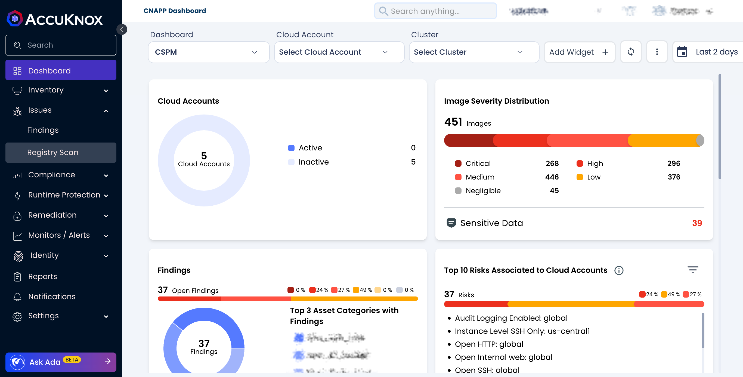Click 'Open HTTP: global' risk
This screenshot has height=377, width=743.
point(489,344)
